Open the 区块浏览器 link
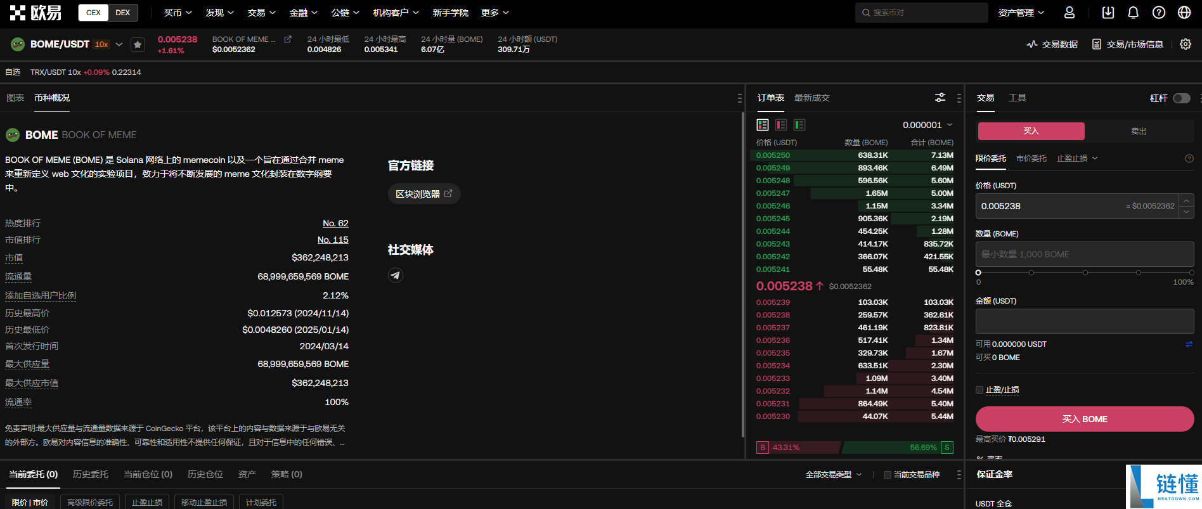 (424, 194)
